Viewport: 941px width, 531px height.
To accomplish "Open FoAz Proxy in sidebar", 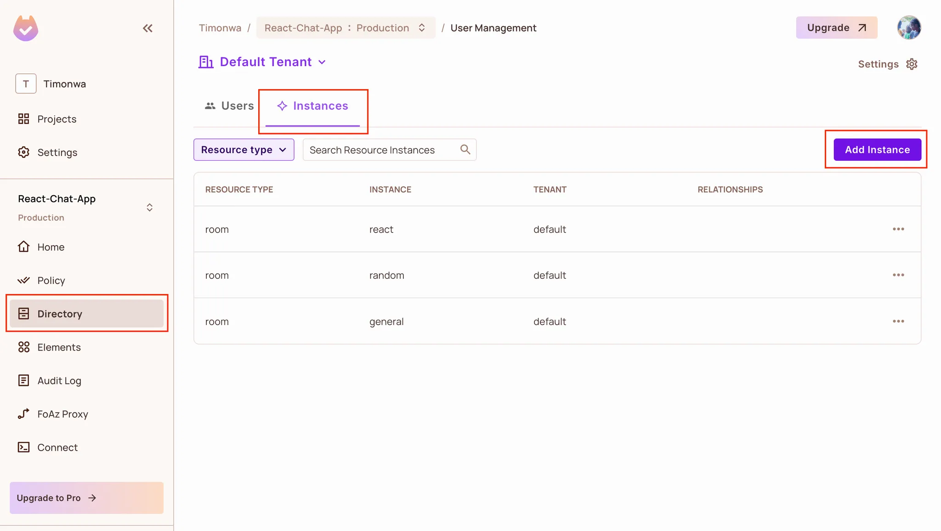I will pos(62,414).
